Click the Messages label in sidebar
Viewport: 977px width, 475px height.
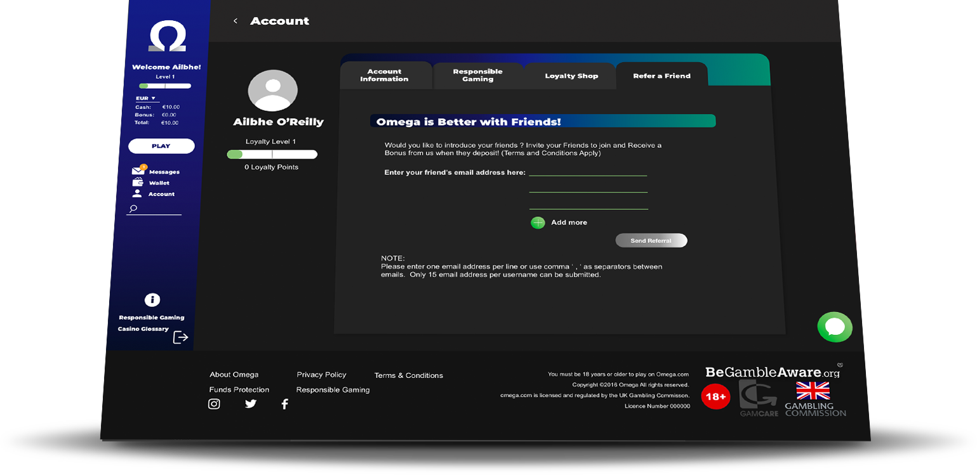(x=164, y=172)
